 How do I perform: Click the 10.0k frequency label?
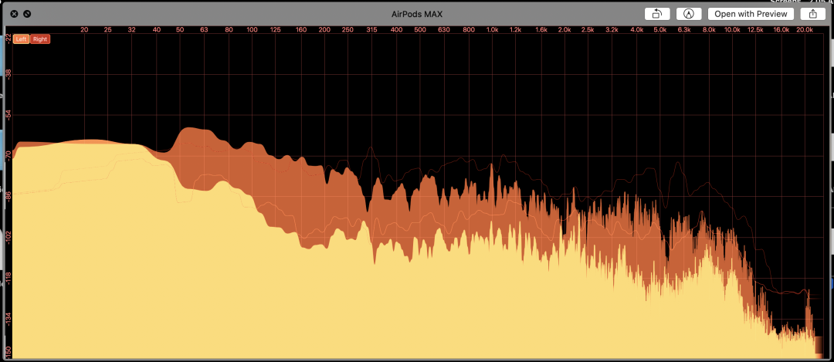(x=732, y=30)
